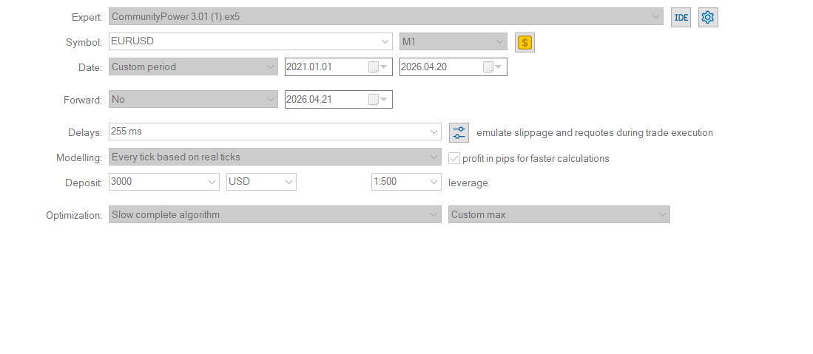813x354 pixels.
Task: Open the Modelling real ticks dropdown
Action: [274, 157]
